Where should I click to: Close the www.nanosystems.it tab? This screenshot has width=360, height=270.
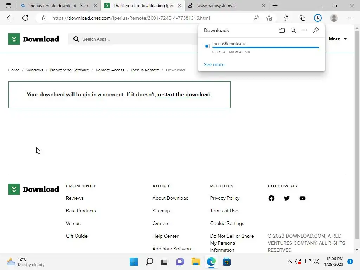pyautogui.click(x=263, y=6)
